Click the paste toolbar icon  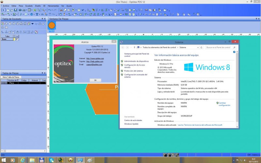(x=69, y=10)
